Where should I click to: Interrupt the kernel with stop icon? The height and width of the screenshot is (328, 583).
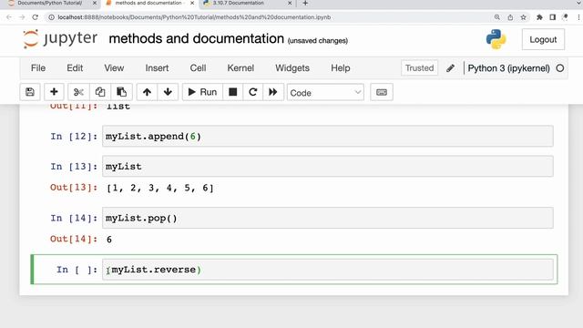tap(233, 92)
